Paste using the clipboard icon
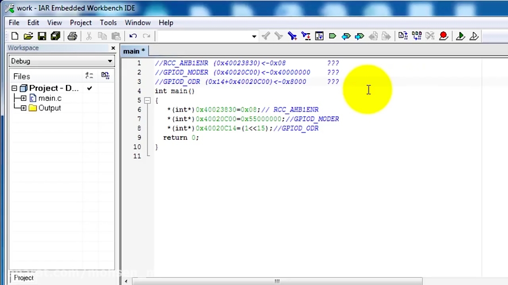Image resolution: width=508 pixels, height=285 pixels. pyautogui.click(x=116, y=36)
